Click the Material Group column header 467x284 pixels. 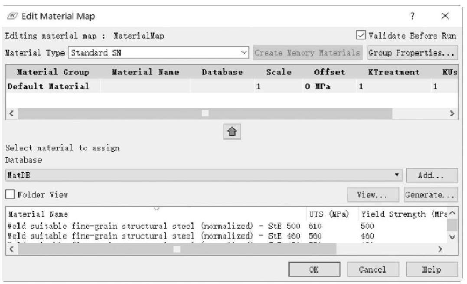pyautogui.click(x=53, y=72)
